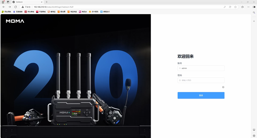Select the Solidcom browser tab
This screenshot has height=138, width=257.
coord(27,2)
